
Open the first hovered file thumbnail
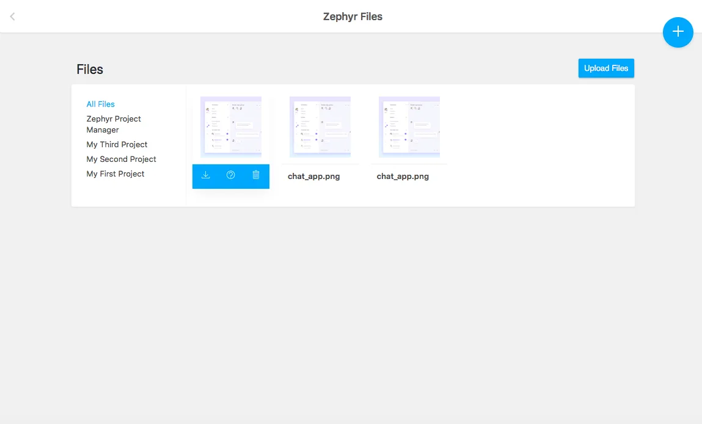tap(231, 127)
